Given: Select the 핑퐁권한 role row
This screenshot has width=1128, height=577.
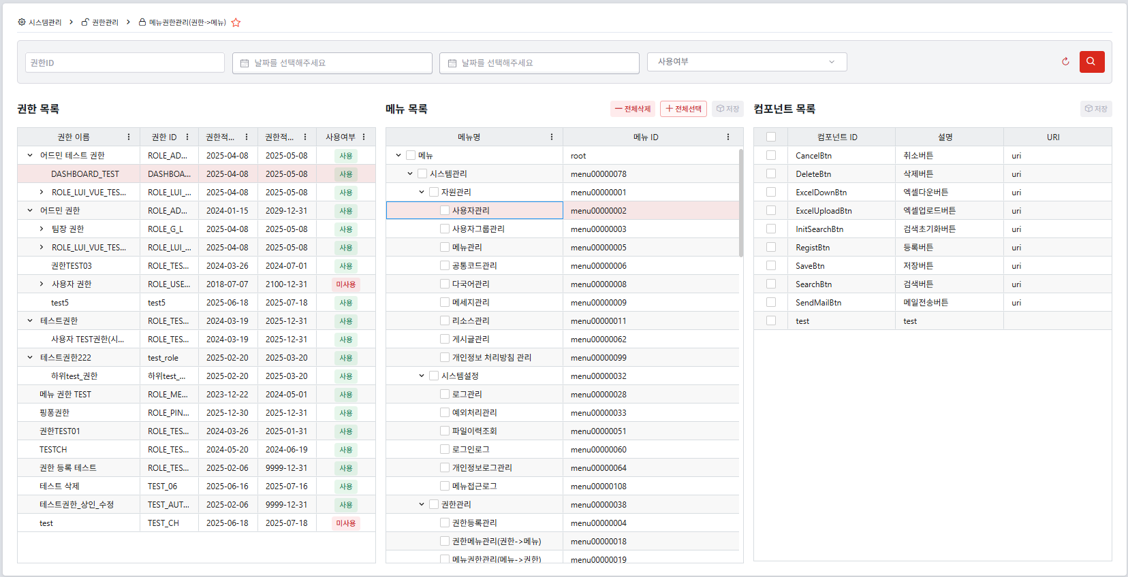Looking at the screenshot, I should click(196, 412).
